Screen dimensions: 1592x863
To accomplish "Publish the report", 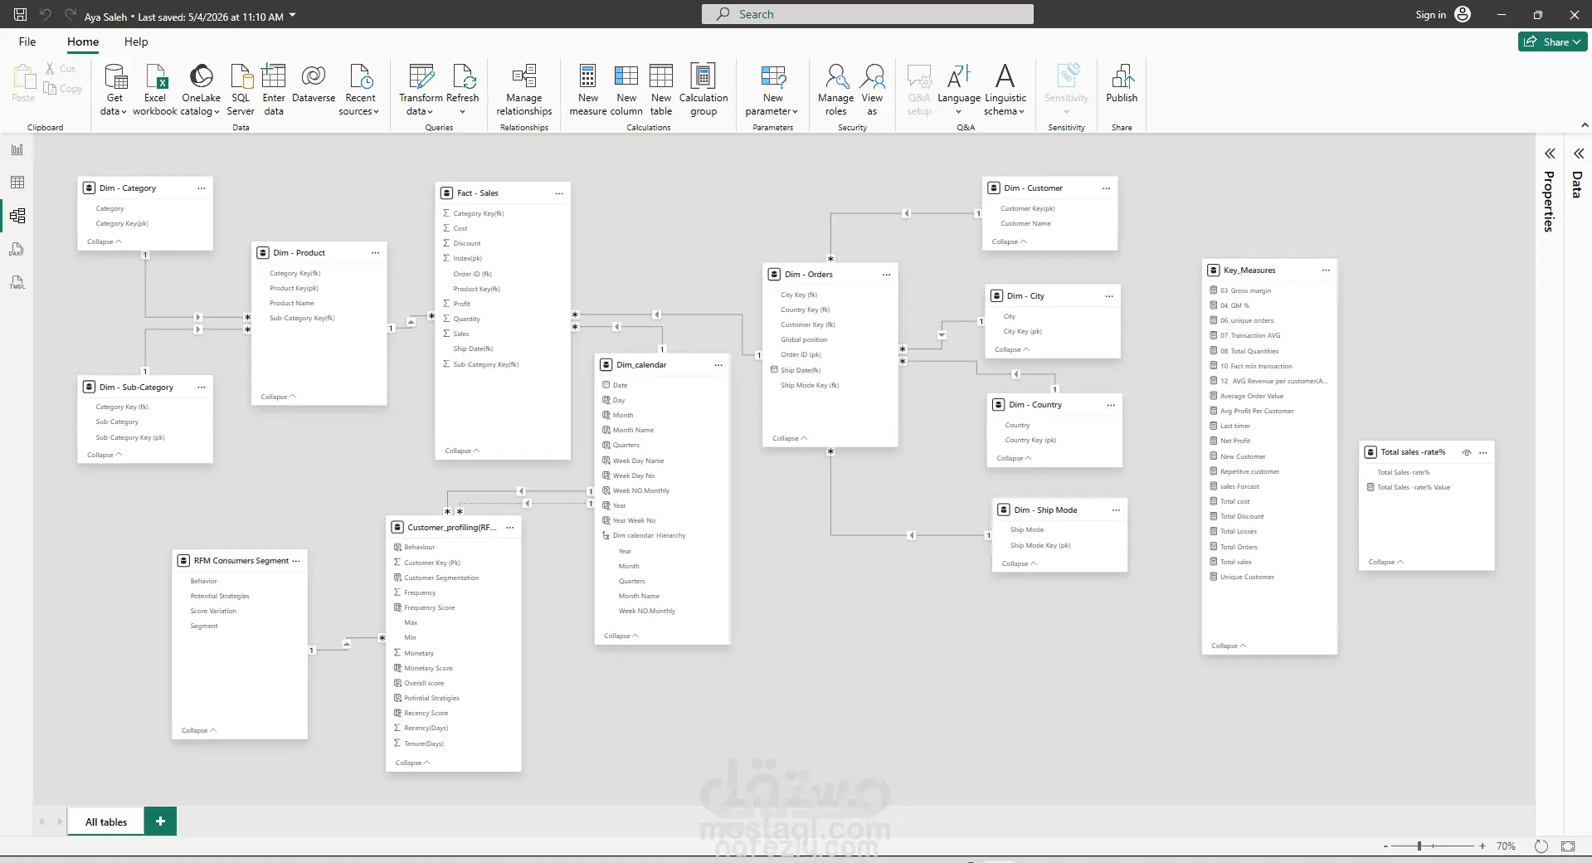I will point(1122,84).
